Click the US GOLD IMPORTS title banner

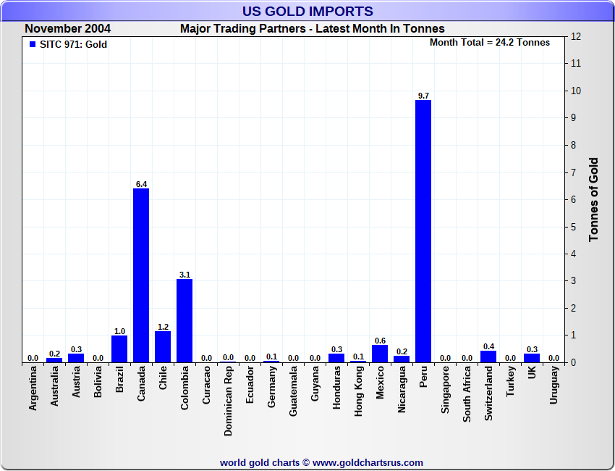point(307,11)
